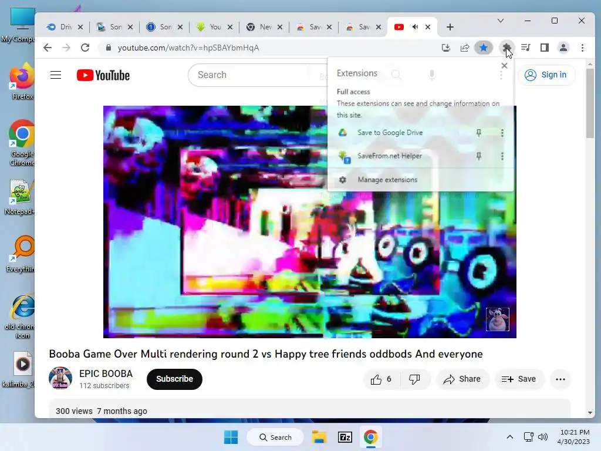The height and width of the screenshot is (451, 601).
Task: Reload the YouTube page
Action: pyautogui.click(x=85, y=48)
